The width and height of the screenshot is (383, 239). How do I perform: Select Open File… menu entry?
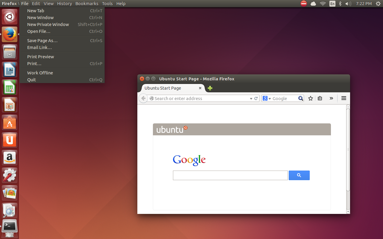(x=62, y=31)
